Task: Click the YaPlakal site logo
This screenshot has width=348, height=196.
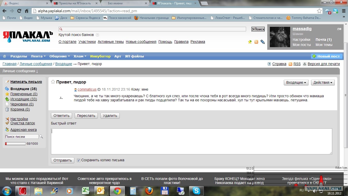Action: (x=28, y=36)
